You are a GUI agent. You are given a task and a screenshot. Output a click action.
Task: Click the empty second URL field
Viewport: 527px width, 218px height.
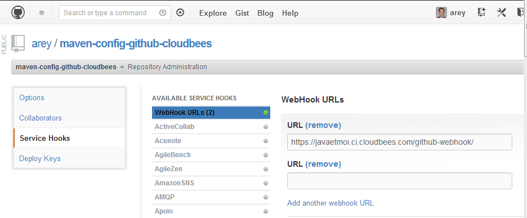tap(400, 181)
